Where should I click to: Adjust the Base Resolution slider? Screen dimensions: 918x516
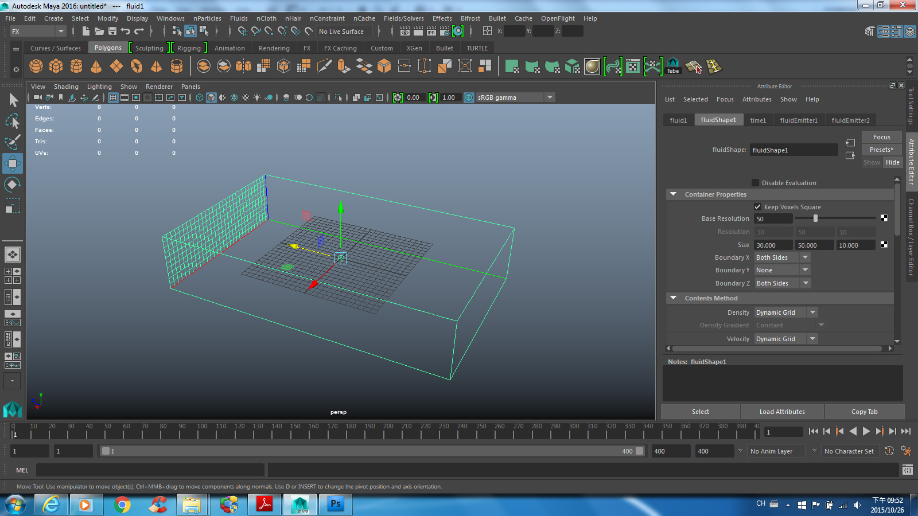click(x=815, y=218)
